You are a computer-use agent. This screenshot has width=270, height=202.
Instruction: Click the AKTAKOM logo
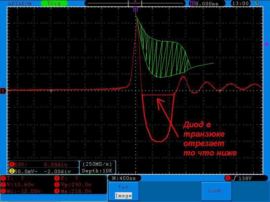19,4
